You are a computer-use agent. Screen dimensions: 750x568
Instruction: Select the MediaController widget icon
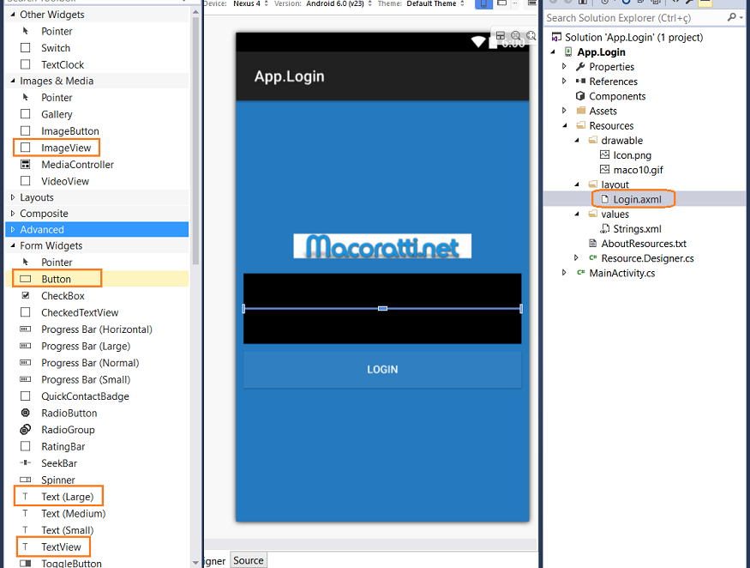(25, 165)
